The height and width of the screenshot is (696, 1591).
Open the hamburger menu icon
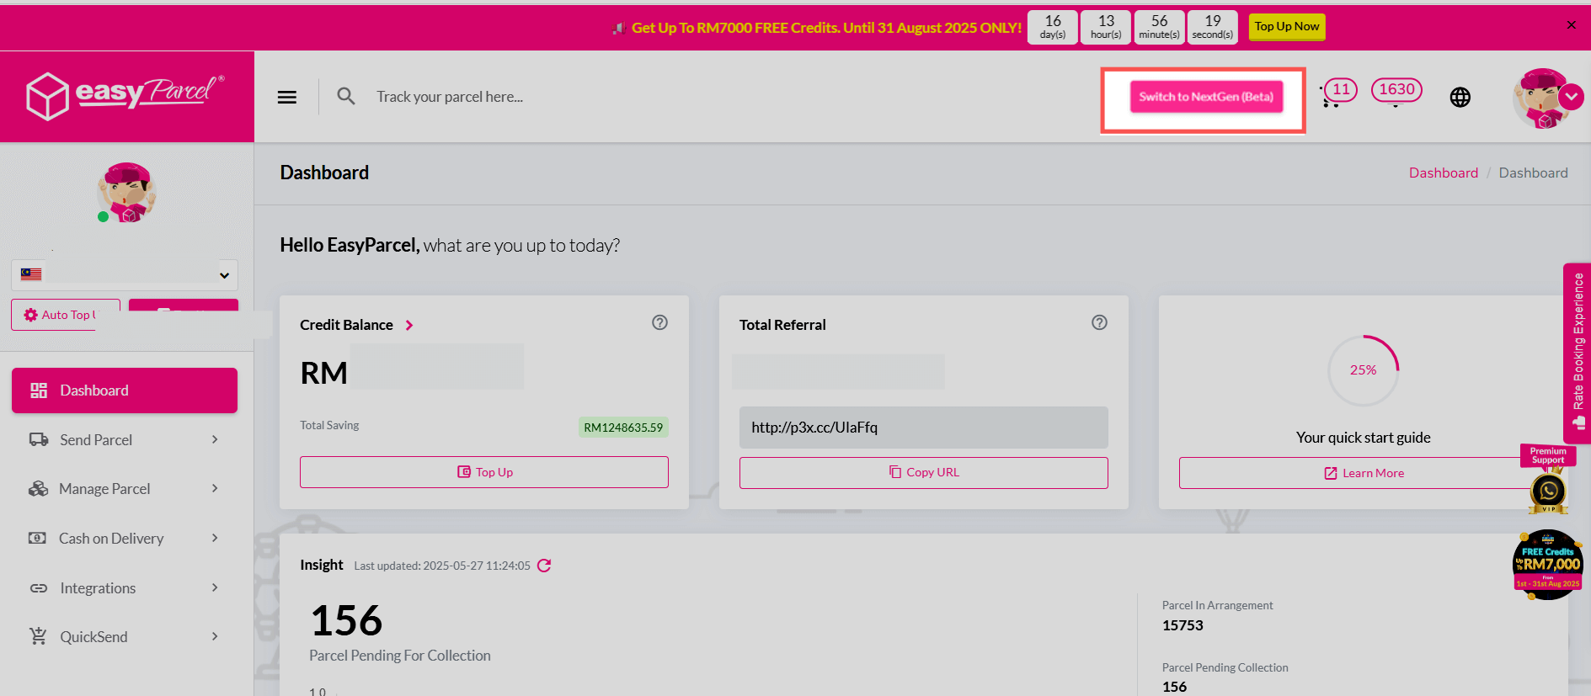tap(287, 97)
